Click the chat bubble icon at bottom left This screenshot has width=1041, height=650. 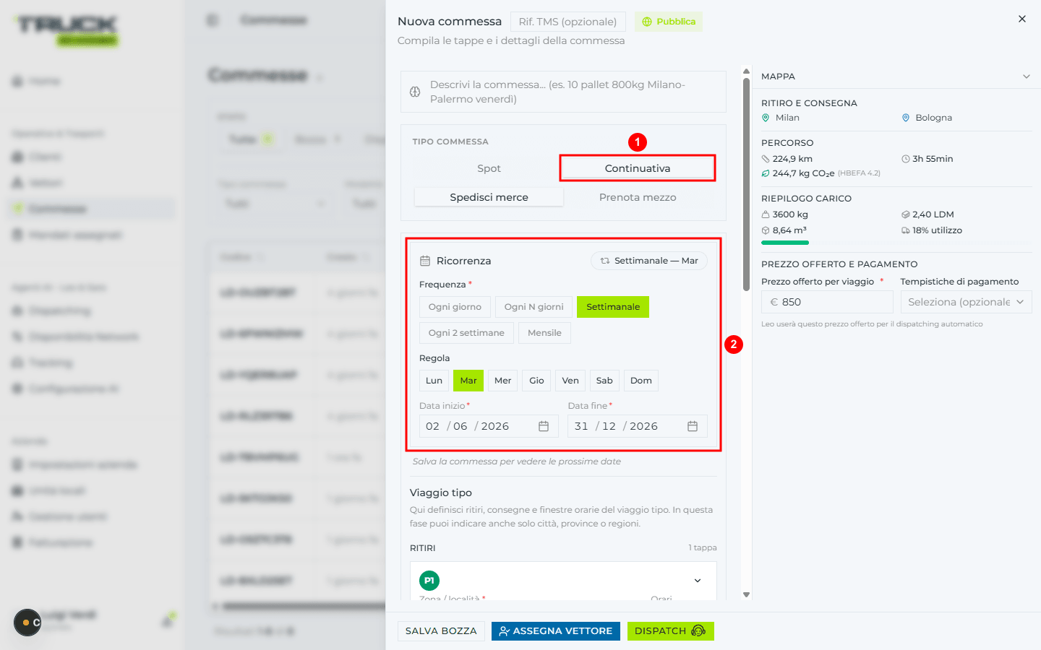[27, 623]
